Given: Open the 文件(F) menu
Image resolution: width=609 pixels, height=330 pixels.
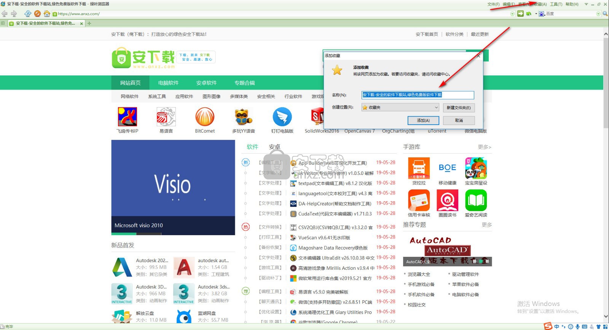Looking at the screenshot, I should pos(494,4).
